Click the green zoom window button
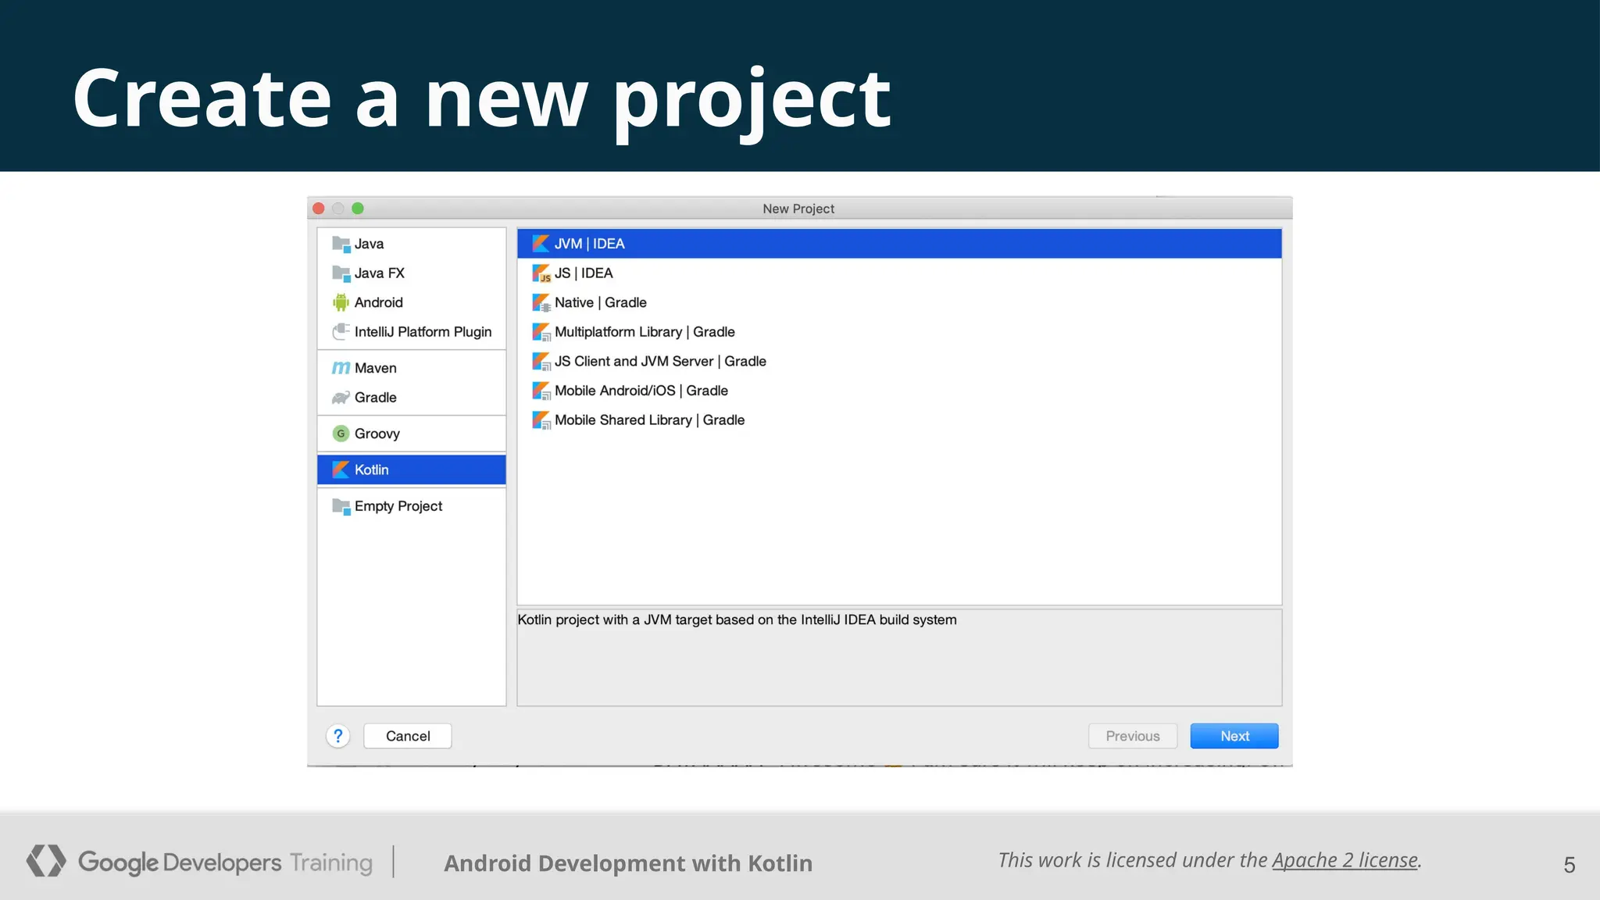This screenshot has height=900, width=1600. [x=358, y=209]
